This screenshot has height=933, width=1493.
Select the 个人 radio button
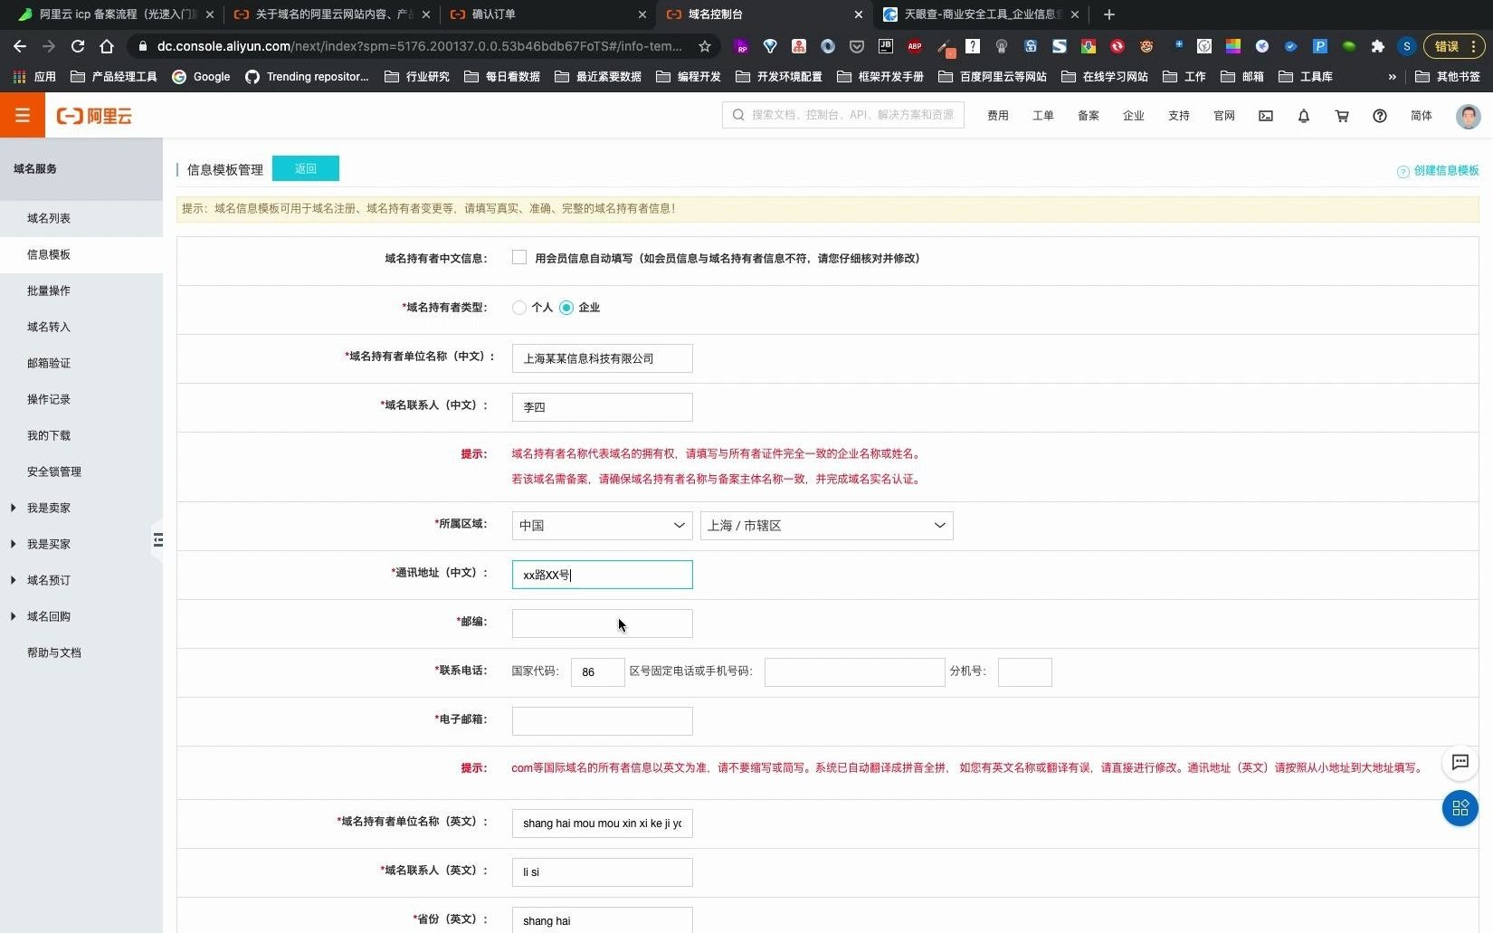[x=519, y=308]
